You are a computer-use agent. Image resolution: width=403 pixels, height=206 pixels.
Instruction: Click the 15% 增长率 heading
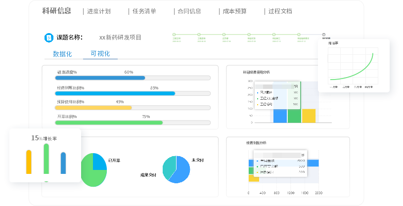44,138
